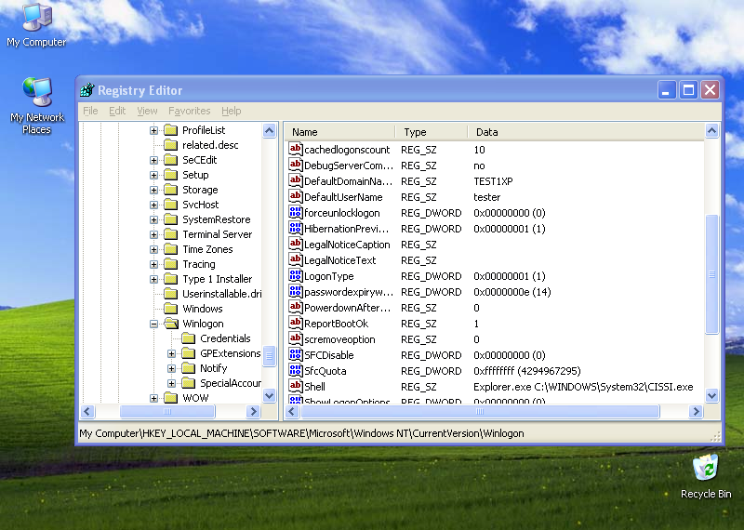Click the SFCDisable DWORD icon
Screen dimensions: 744x530
(295, 355)
